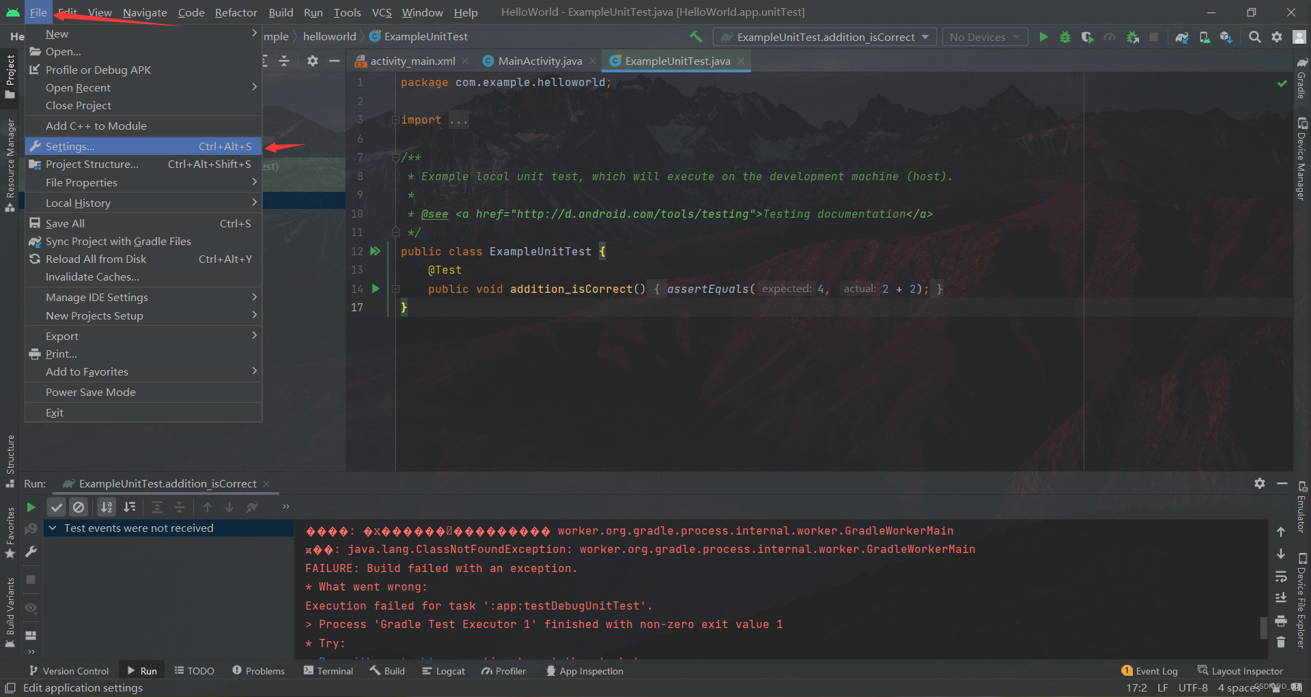Open the No Devices dropdown

pyautogui.click(x=985, y=37)
